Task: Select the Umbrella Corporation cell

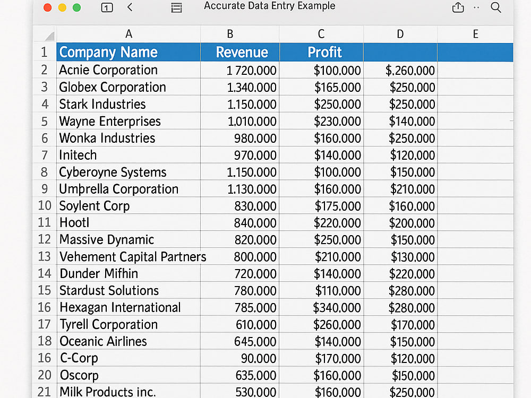Action: point(129,189)
